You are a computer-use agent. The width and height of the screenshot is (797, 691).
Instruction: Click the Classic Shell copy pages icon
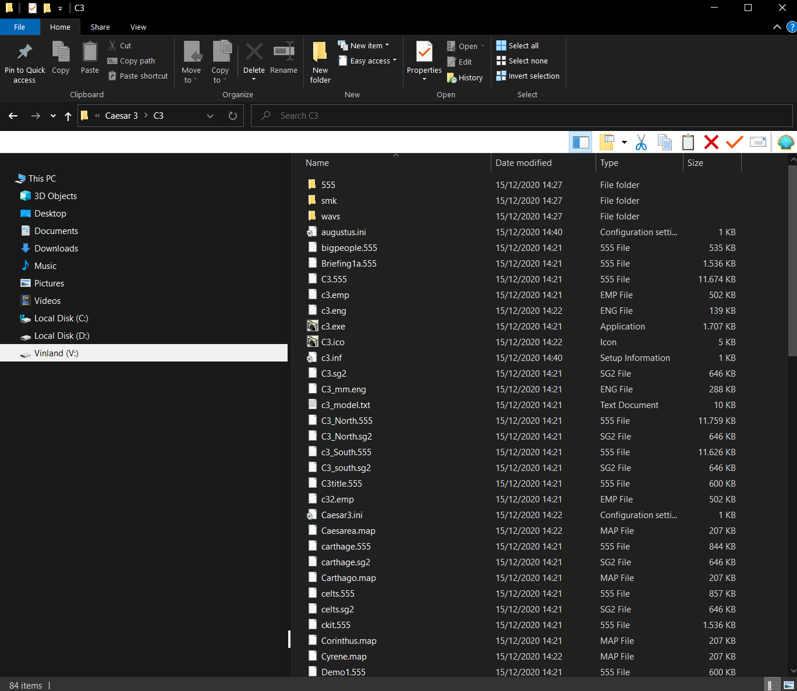pos(664,142)
